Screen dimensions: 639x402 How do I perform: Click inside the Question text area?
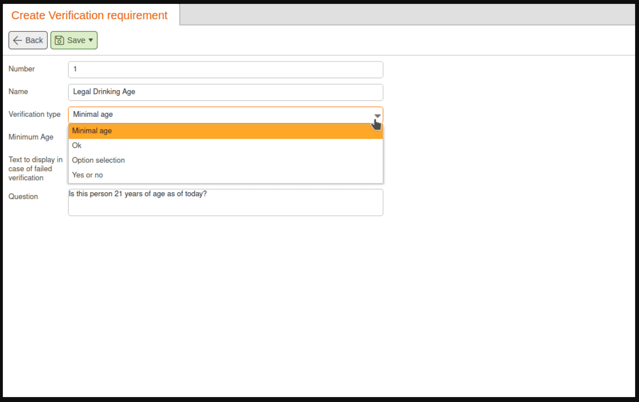tap(226, 202)
